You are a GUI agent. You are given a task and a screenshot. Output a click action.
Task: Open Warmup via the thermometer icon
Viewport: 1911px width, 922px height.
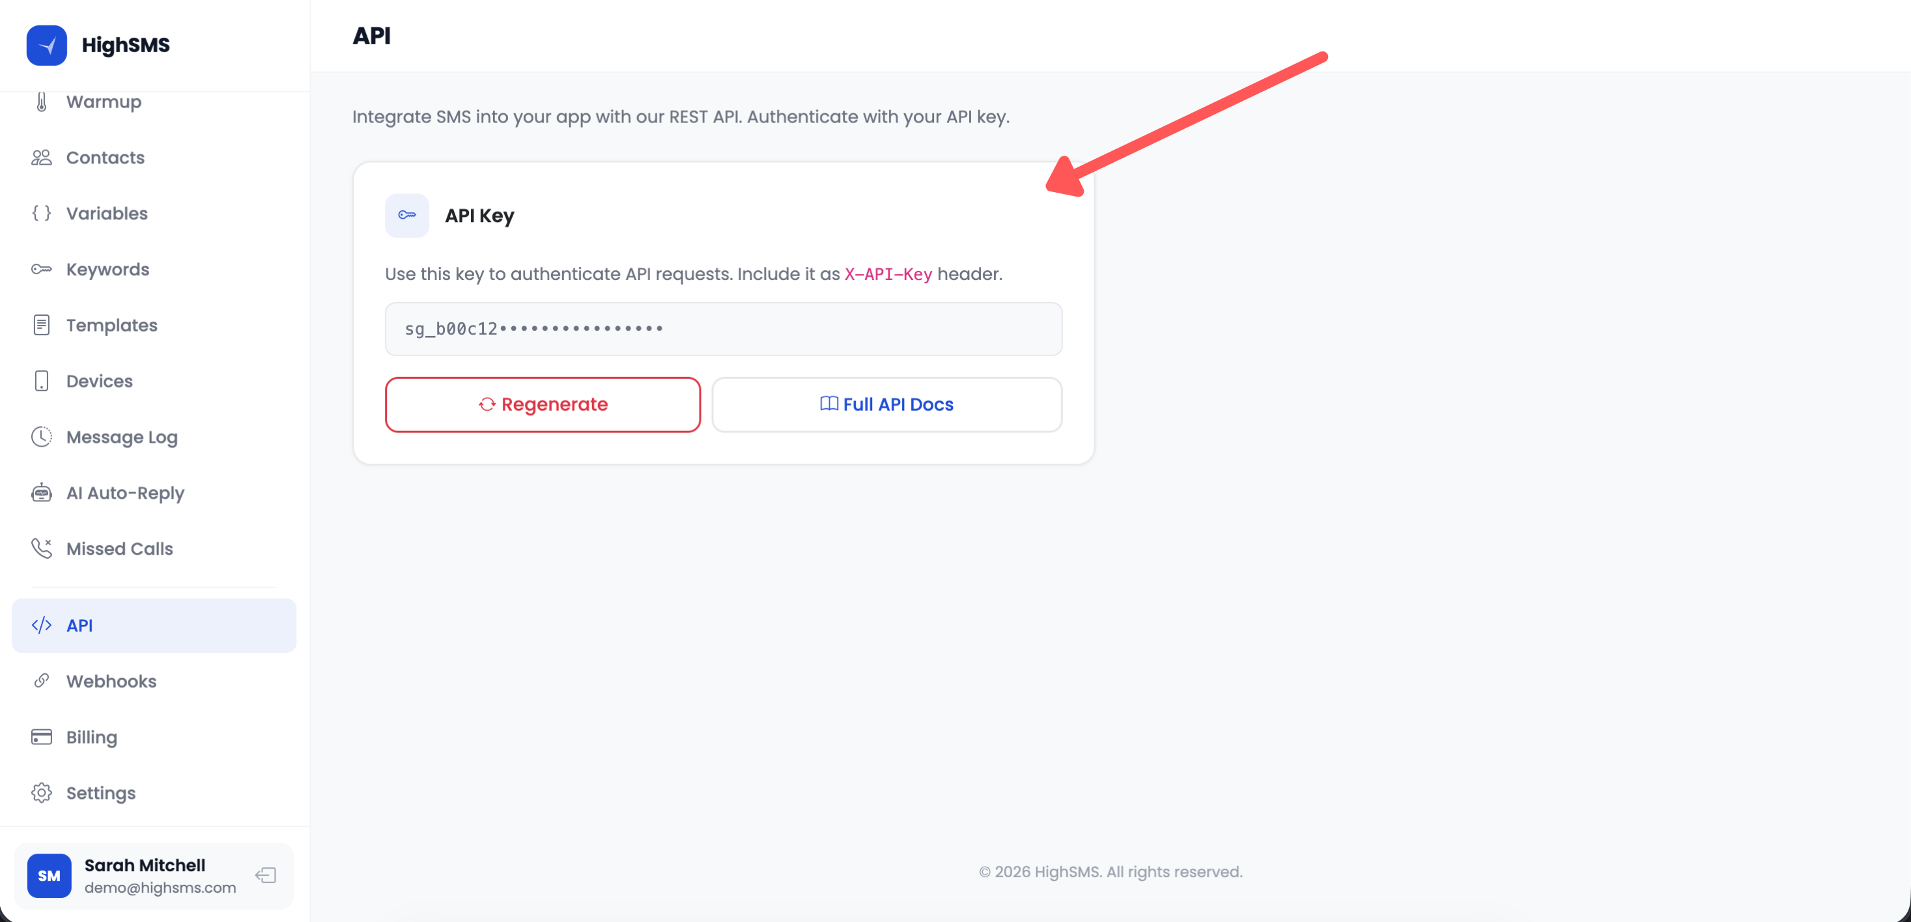click(x=41, y=102)
